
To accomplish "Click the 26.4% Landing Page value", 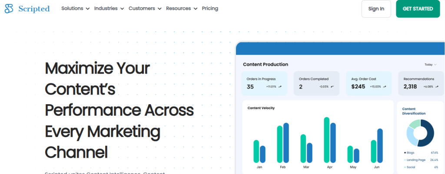I will coord(434,160).
